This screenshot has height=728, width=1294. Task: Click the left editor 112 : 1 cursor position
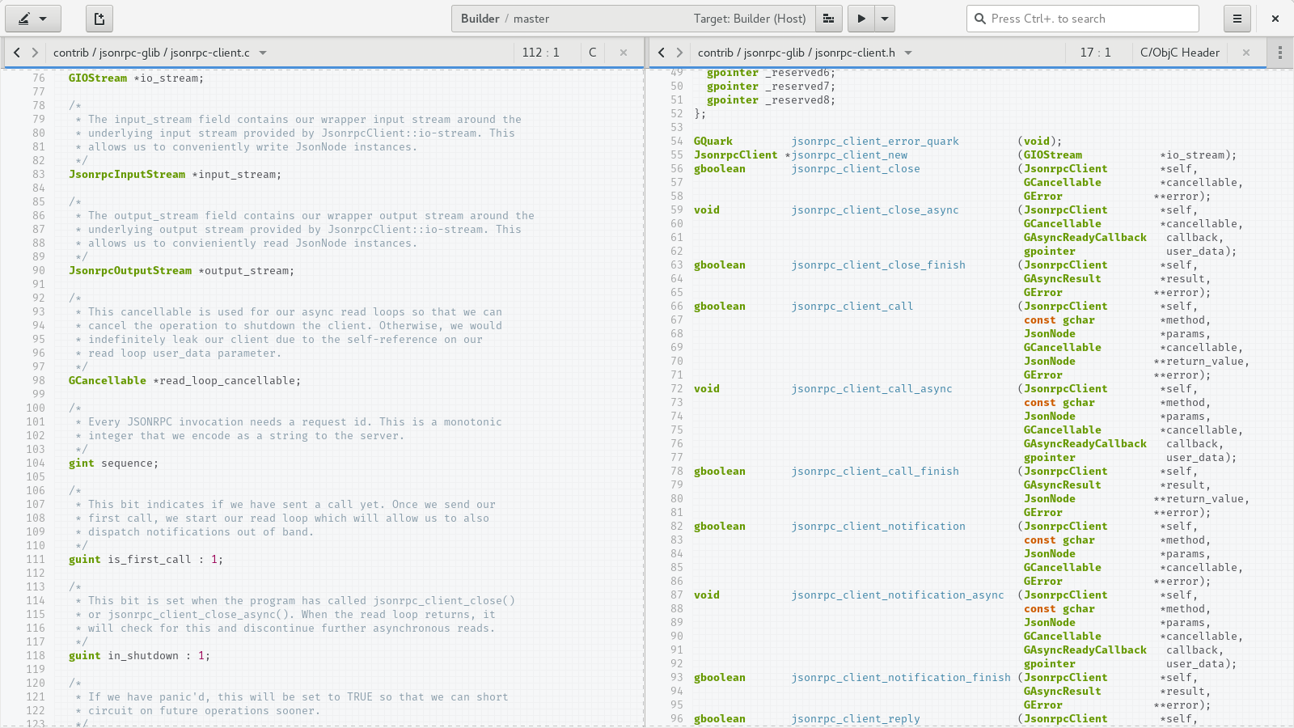(541, 53)
